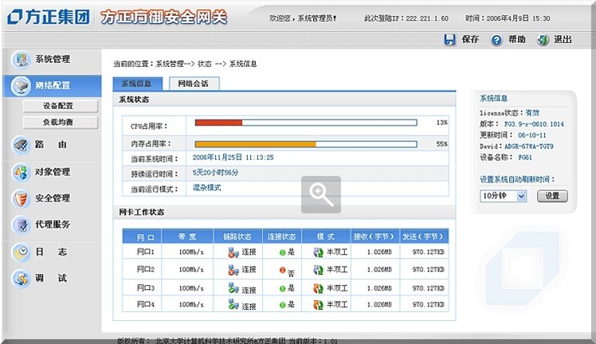Click duplex mode icon for 网口2
The width and height of the screenshot is (596, 344).
pyautogui.click(x=318, y=270)
